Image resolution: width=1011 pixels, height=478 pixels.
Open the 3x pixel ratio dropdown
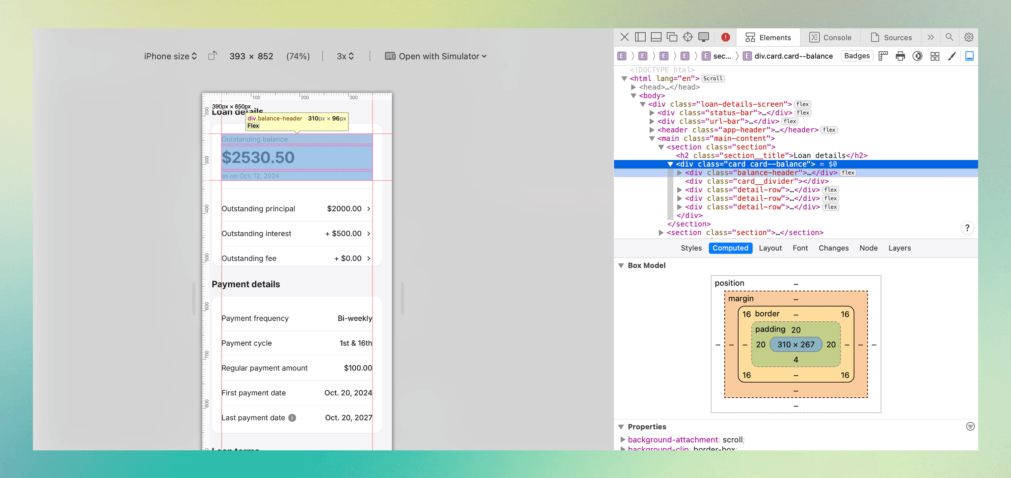pos(345,56)
